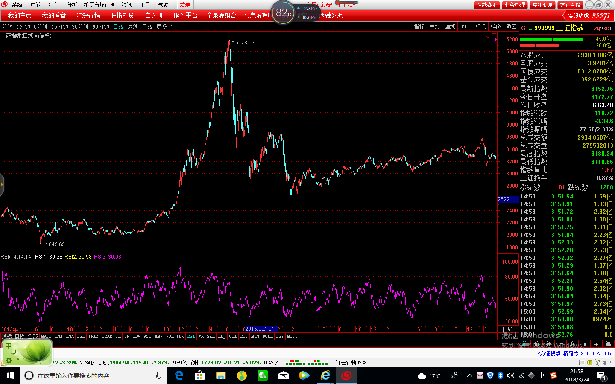This screenshot has width=615, height=384.
Task: Click the small list icon in the bottom status bar
Action: point(583,363)
